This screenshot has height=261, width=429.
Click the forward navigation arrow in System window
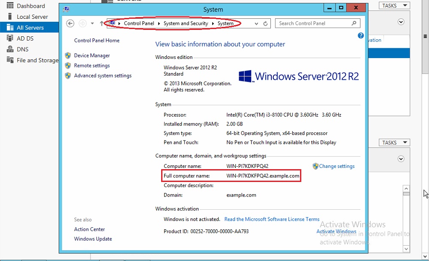pos(83,23)
